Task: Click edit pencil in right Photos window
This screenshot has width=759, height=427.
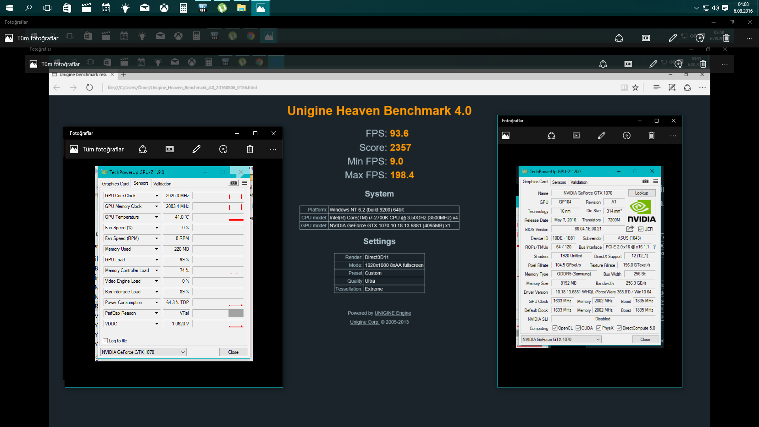Action: pos(601,136)
